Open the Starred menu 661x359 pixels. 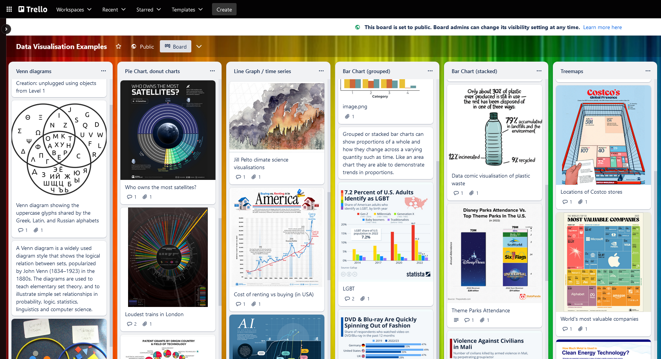pyautogui.click(x=148, y=10)
